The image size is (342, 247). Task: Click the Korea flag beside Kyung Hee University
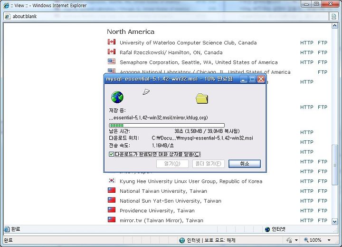[x=112, y=180]
